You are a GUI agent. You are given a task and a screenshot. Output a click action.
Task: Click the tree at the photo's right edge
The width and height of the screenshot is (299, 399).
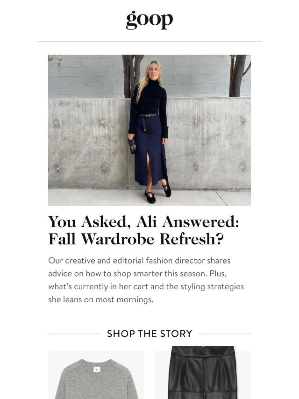[239, 76]
